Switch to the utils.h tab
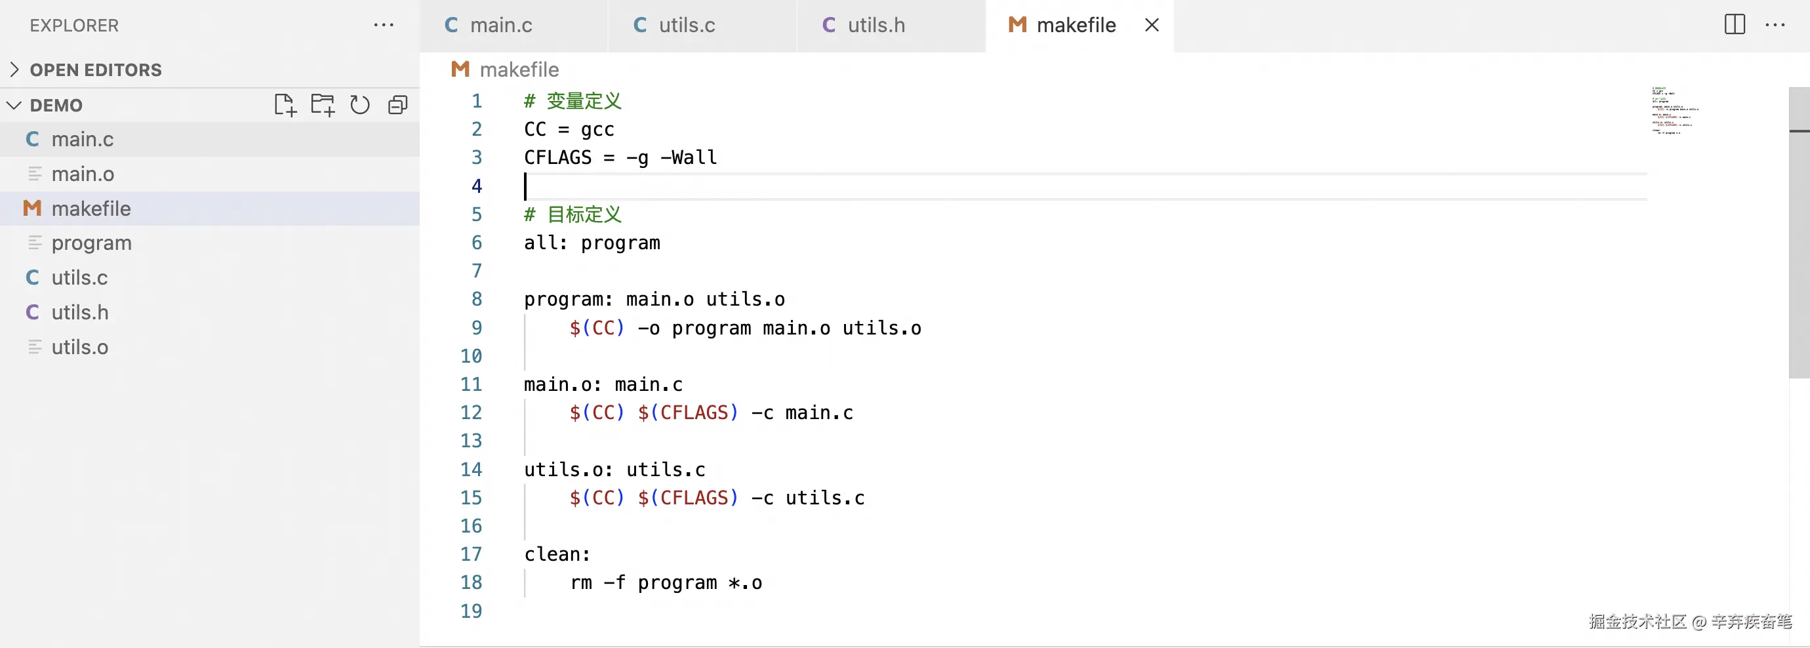Screen dimensions: 1810x648 (x=875, y=26)
